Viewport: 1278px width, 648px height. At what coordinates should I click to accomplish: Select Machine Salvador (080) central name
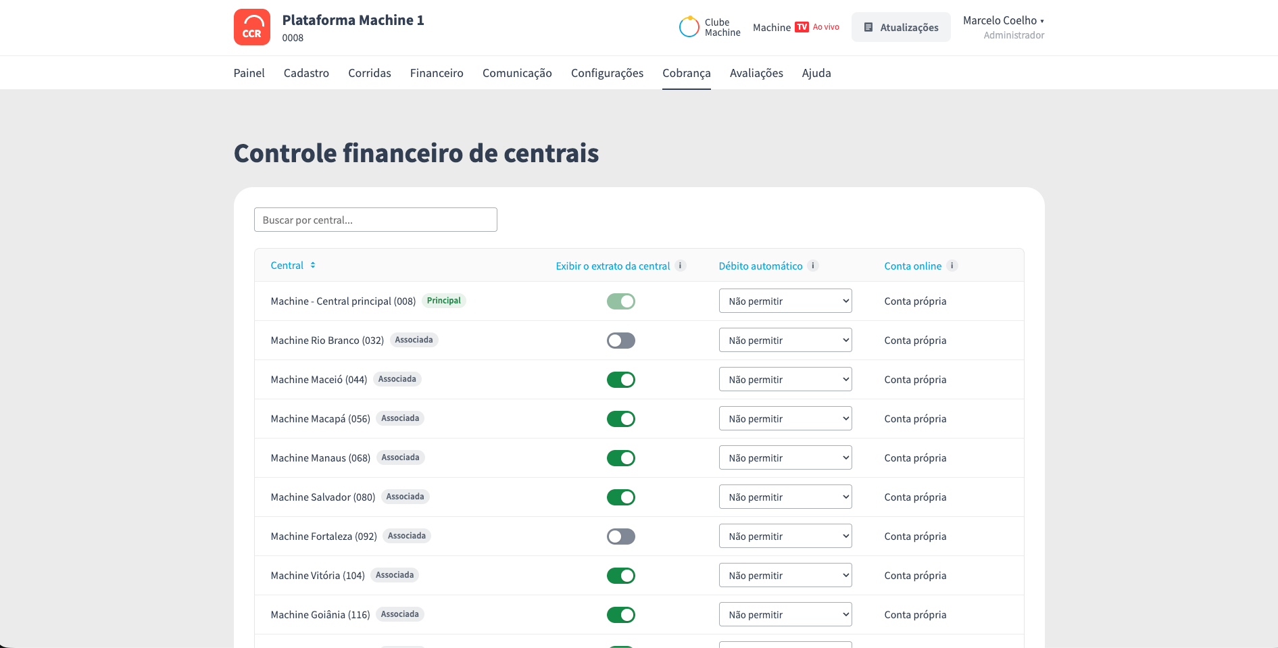tap(323, 497)
